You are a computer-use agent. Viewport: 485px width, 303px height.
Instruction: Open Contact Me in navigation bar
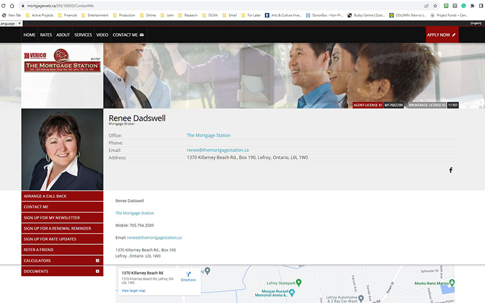point(128,35)
